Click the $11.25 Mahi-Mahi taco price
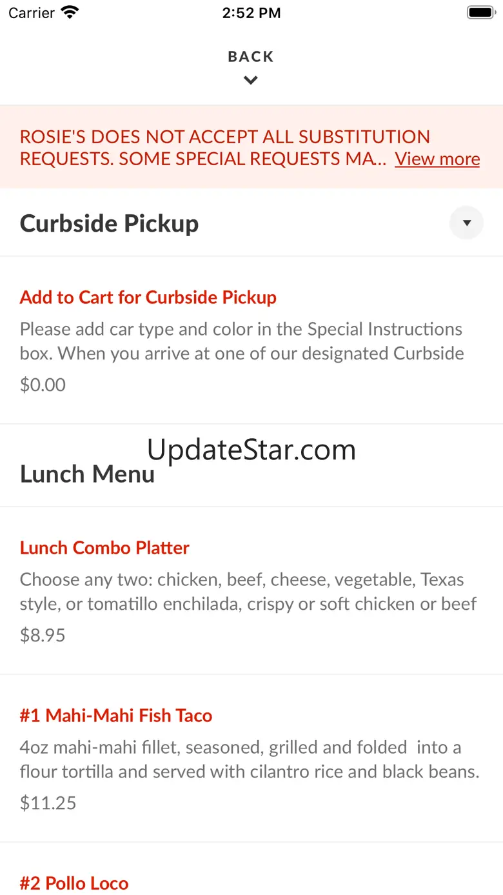The image size is (503, 895). coord(48,803)
